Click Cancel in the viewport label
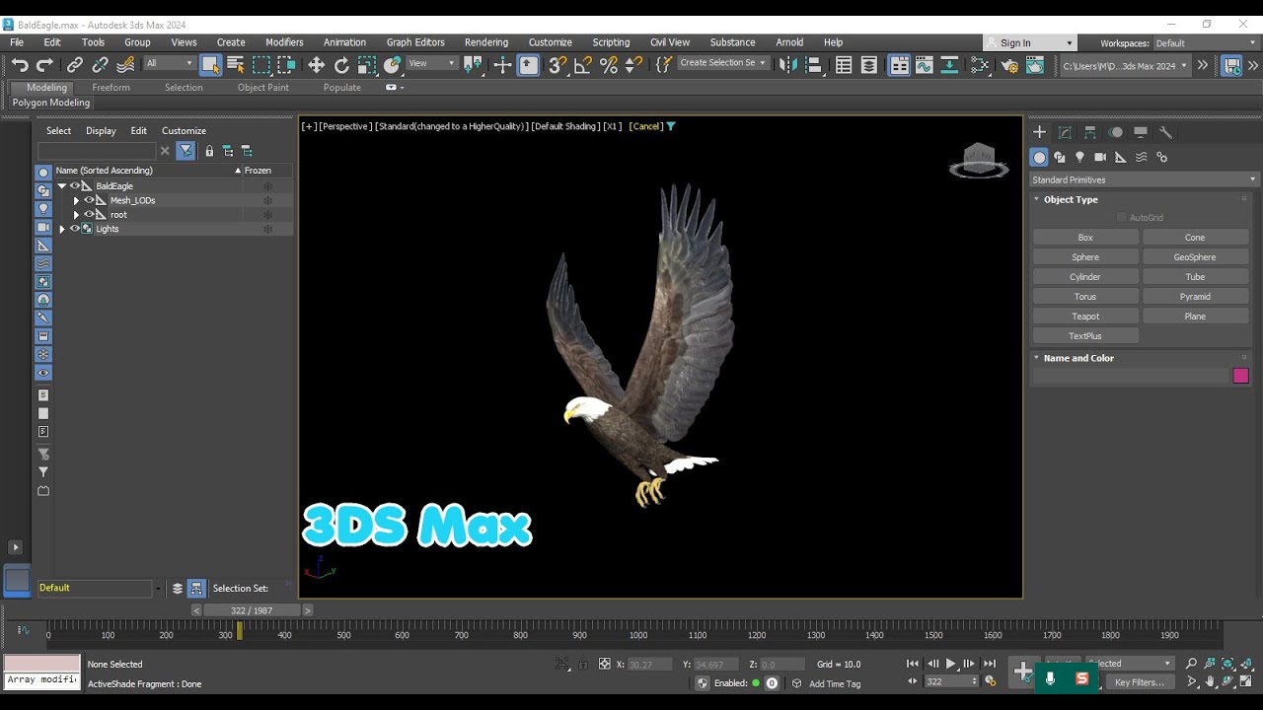 [x=646, y=126]
